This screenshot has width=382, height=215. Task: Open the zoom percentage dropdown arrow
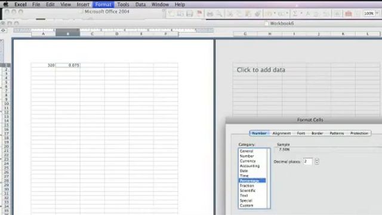pos(377,13)
